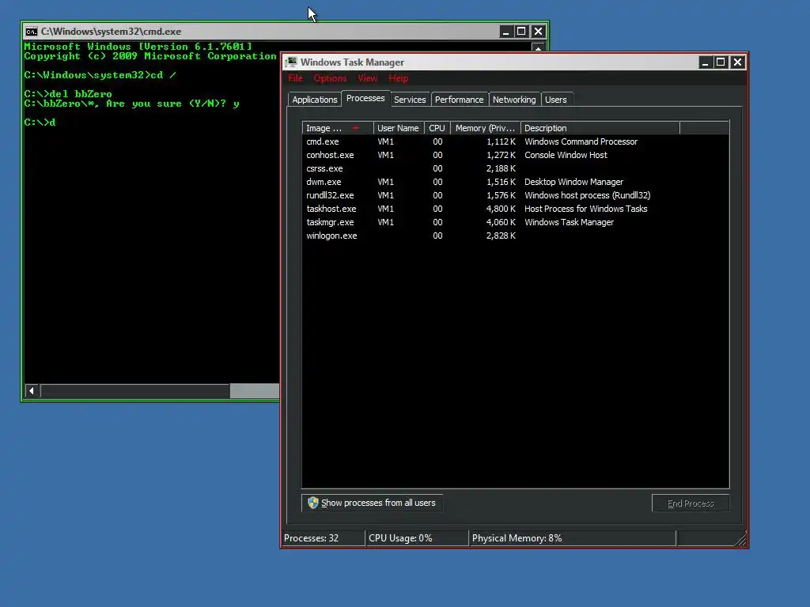810x607 pixels.
Task: Sort by the Image Name column header
Action: 337,128
